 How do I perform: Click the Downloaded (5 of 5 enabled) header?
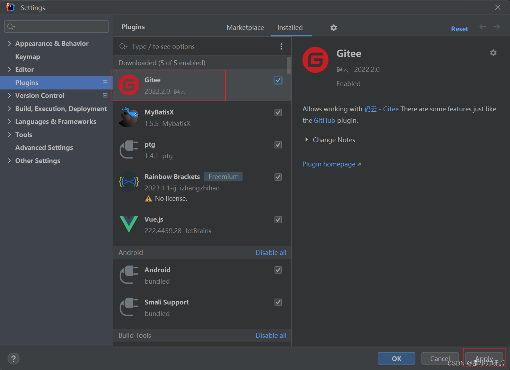tap(162, 63)
